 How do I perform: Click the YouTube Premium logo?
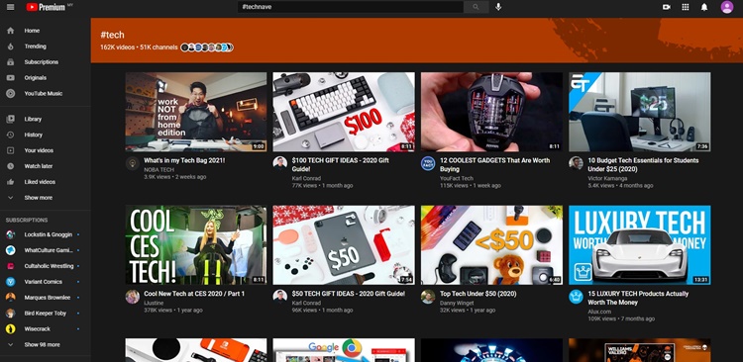pos(46,7)
